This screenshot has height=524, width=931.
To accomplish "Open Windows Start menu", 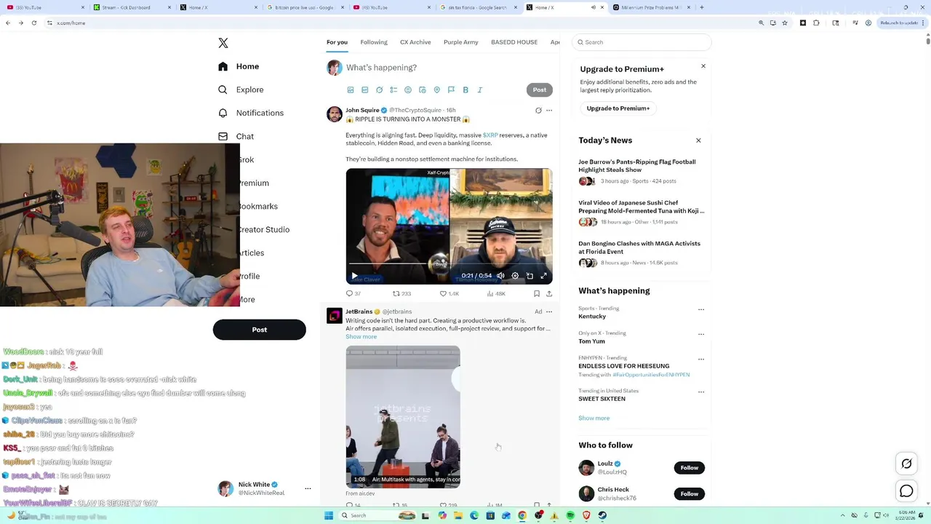I will click(x=329, y=515).
